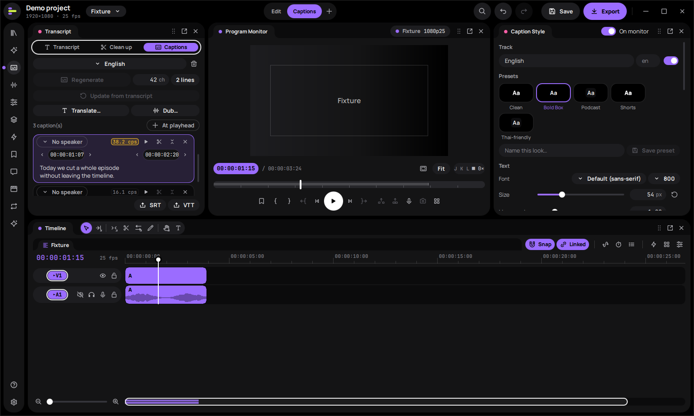694x416 pixels.
Task: Add a marker in Program Monitor
Action: click(262, 201)
